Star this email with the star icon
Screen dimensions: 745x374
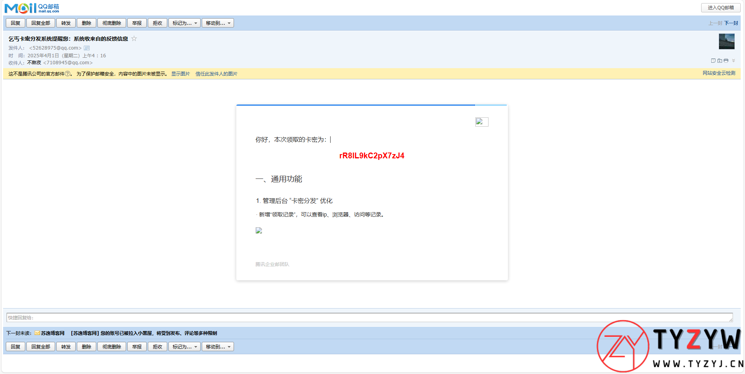pos(134,38)
